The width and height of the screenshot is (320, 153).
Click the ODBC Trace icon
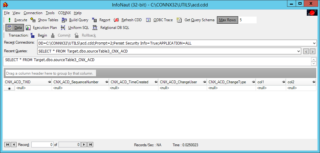click(148, 20)
